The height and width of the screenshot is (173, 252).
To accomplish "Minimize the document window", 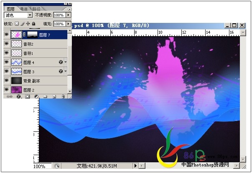I will [227, 25].
